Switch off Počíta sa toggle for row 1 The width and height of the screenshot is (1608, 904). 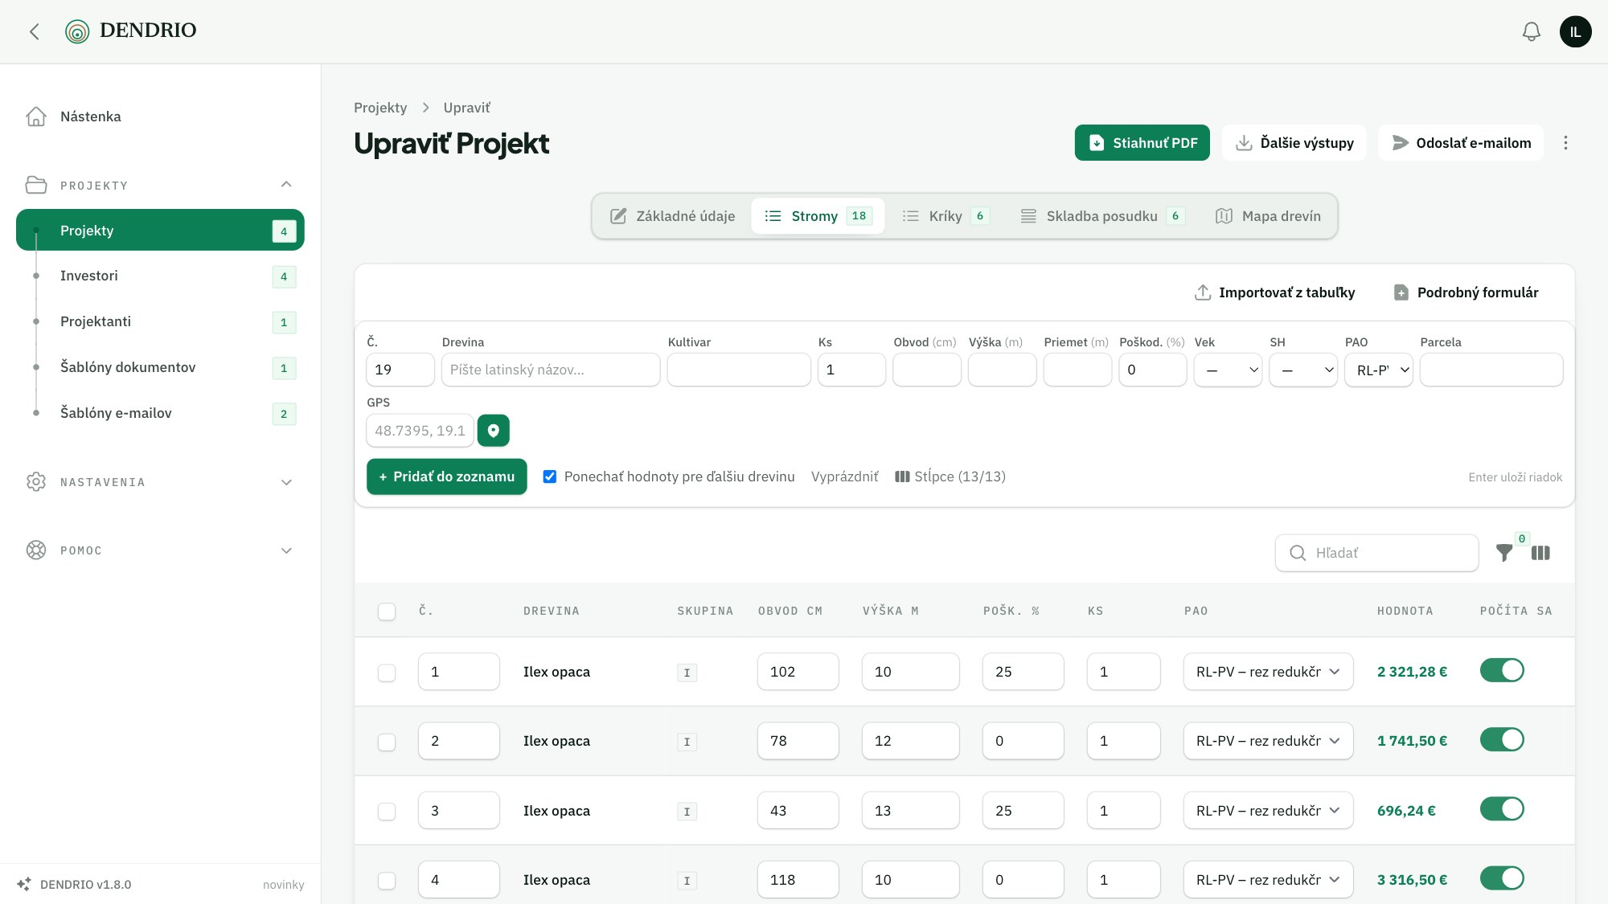(x=1502, y=670)
